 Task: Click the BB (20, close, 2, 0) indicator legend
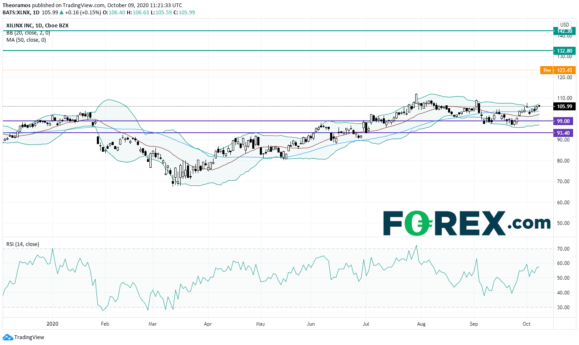28,32
